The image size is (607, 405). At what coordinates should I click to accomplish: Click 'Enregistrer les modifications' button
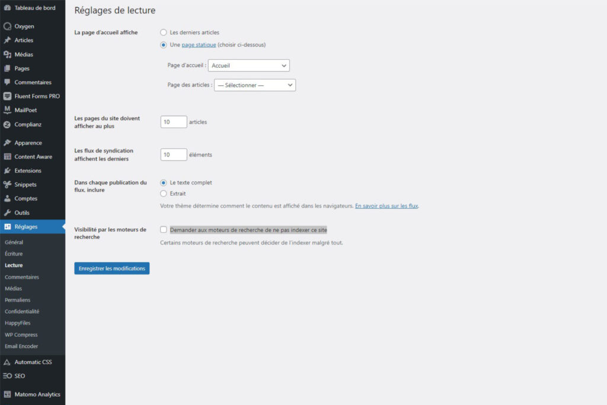coord(111,268)
